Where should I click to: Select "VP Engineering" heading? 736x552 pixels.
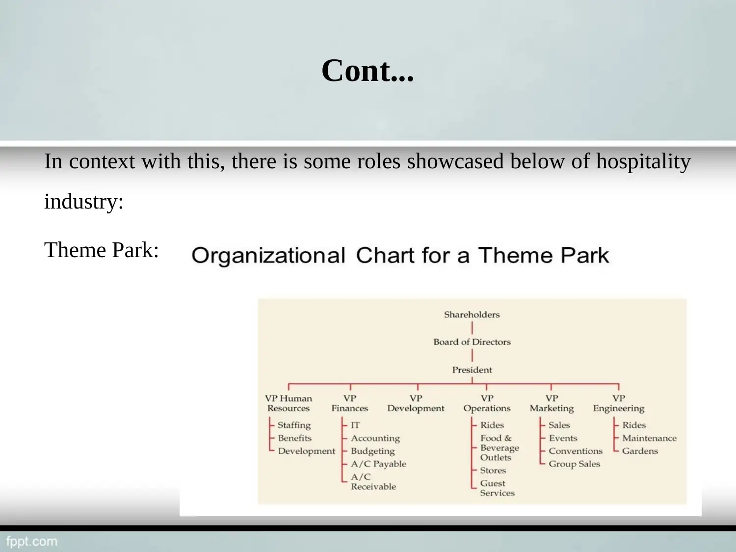(x=619, y=403)
